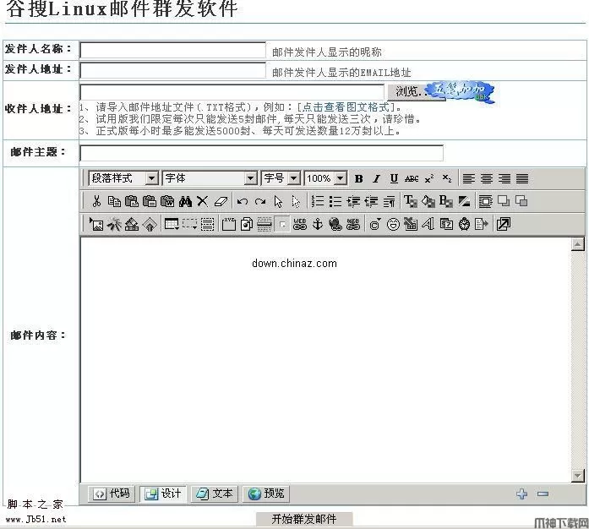Insert Flash palm tree icon
This screenshot has width=589, height=529.
pos(114,224)
